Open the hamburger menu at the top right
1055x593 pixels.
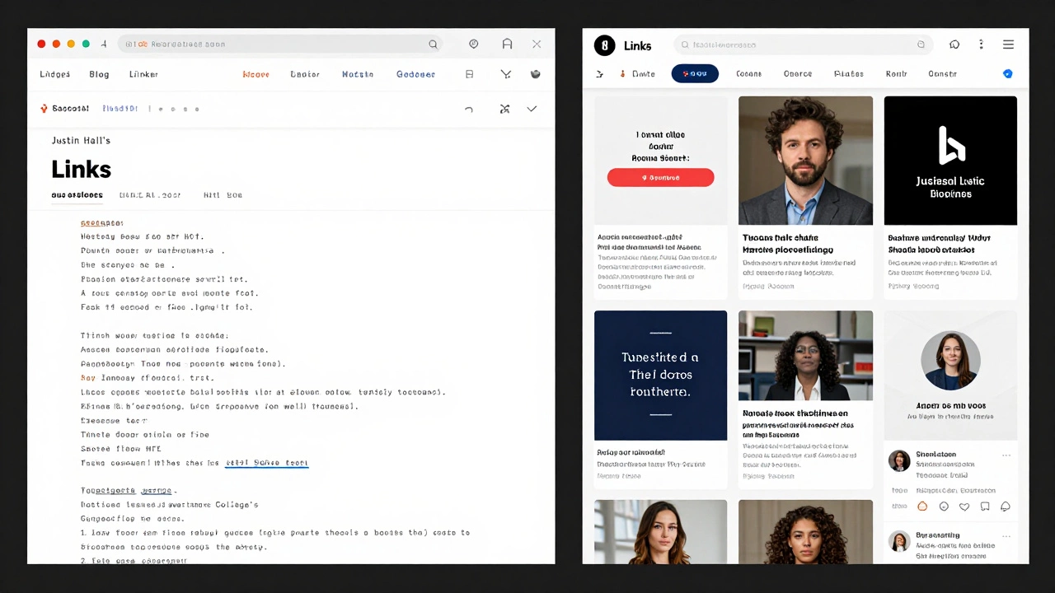click(x=1008, y=44)
